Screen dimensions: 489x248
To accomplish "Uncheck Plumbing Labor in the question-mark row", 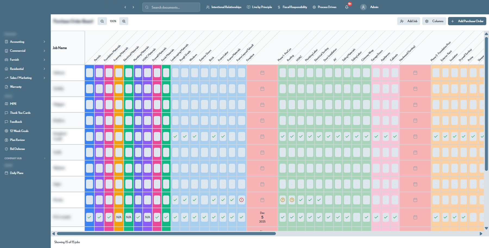I will (301, 200).
